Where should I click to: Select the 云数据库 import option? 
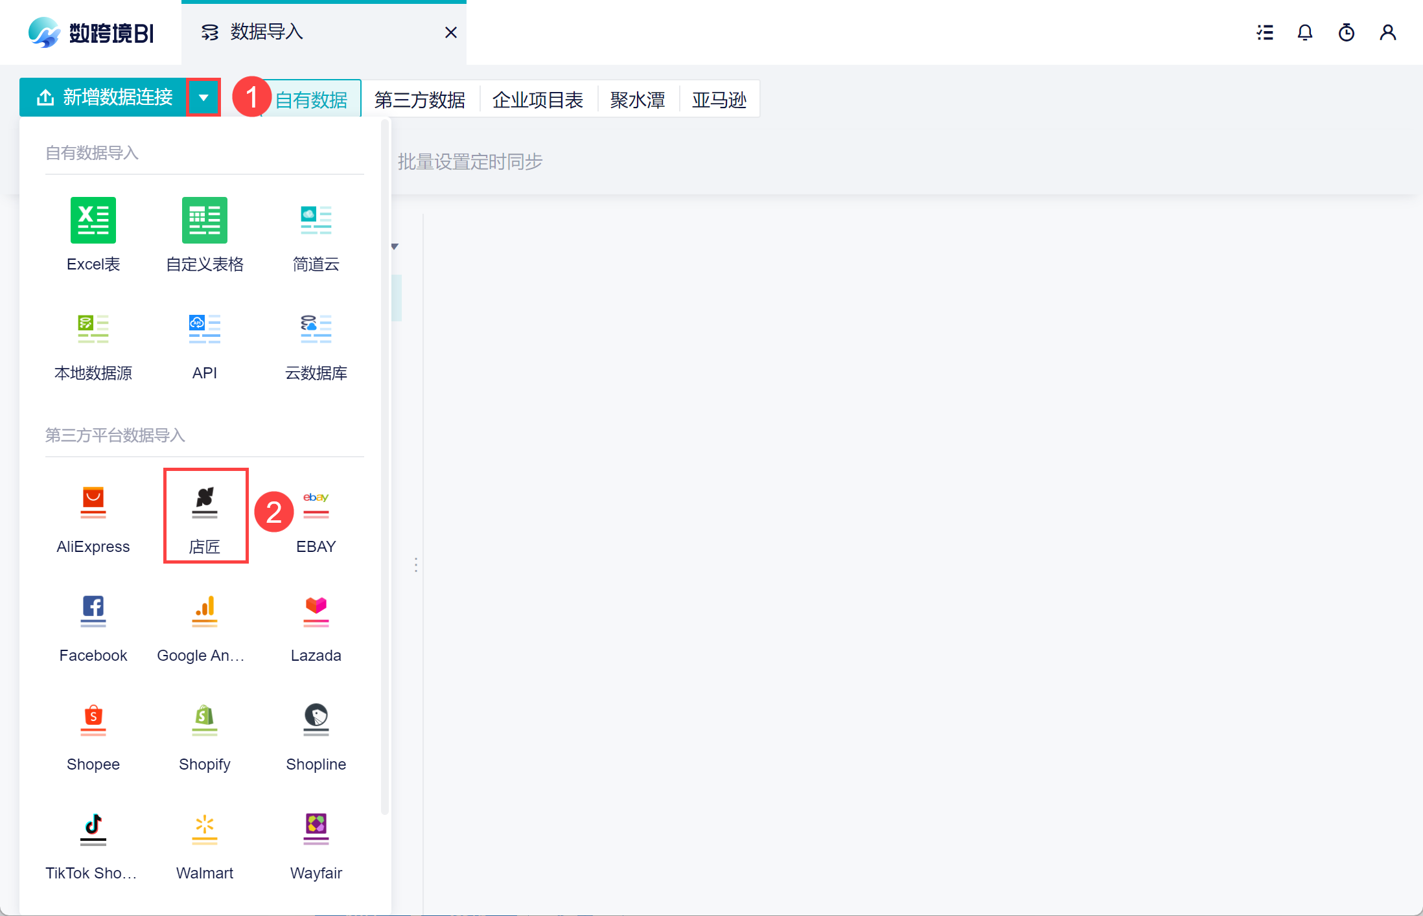tap(316, 329)
